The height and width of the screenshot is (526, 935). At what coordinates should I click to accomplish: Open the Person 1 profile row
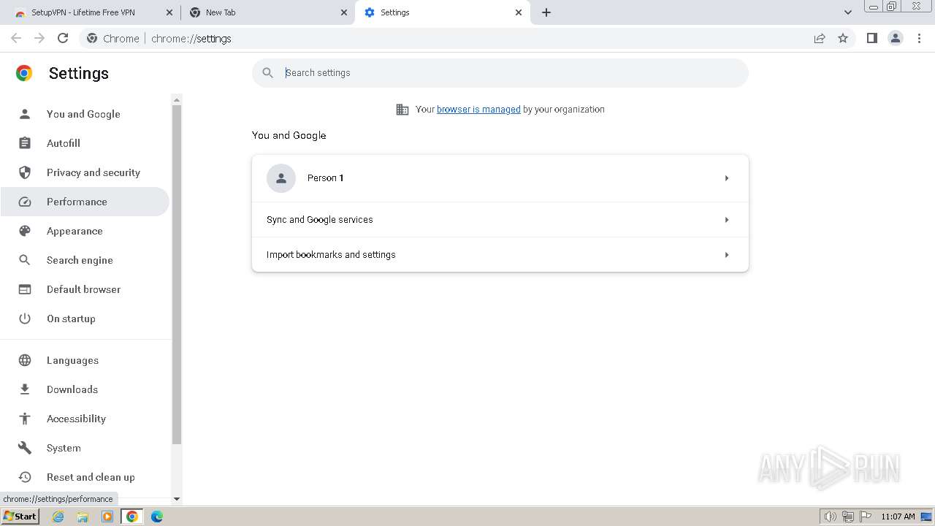point(500,178)
